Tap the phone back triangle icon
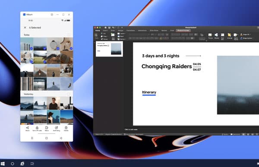Viewport: 259px width, 167px height. click(61, 138)
